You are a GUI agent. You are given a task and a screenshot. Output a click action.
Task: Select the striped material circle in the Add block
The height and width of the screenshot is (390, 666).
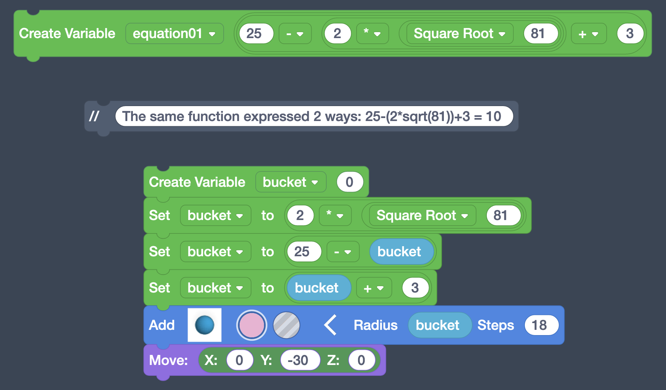(287, 325)
